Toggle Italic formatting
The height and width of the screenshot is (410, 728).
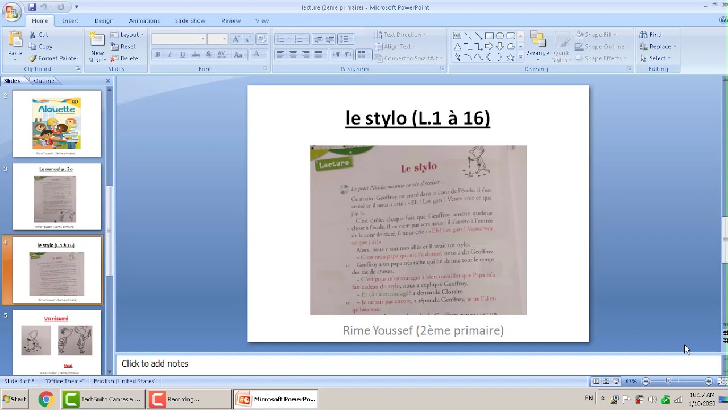(x=170, y=55)
